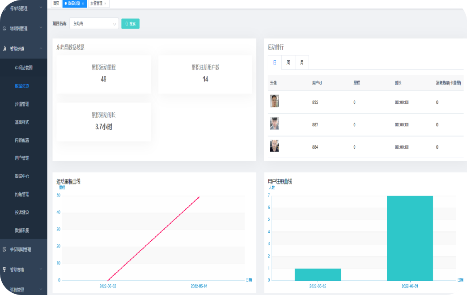Select the 日 ranking tab
This screenshot has height=295, width=467.
275,62
